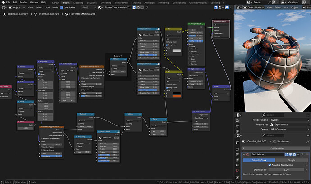311x184 pixels.
Task: Open the node editor Node menu
Action: pyautogui.click(x=55, y=7)
